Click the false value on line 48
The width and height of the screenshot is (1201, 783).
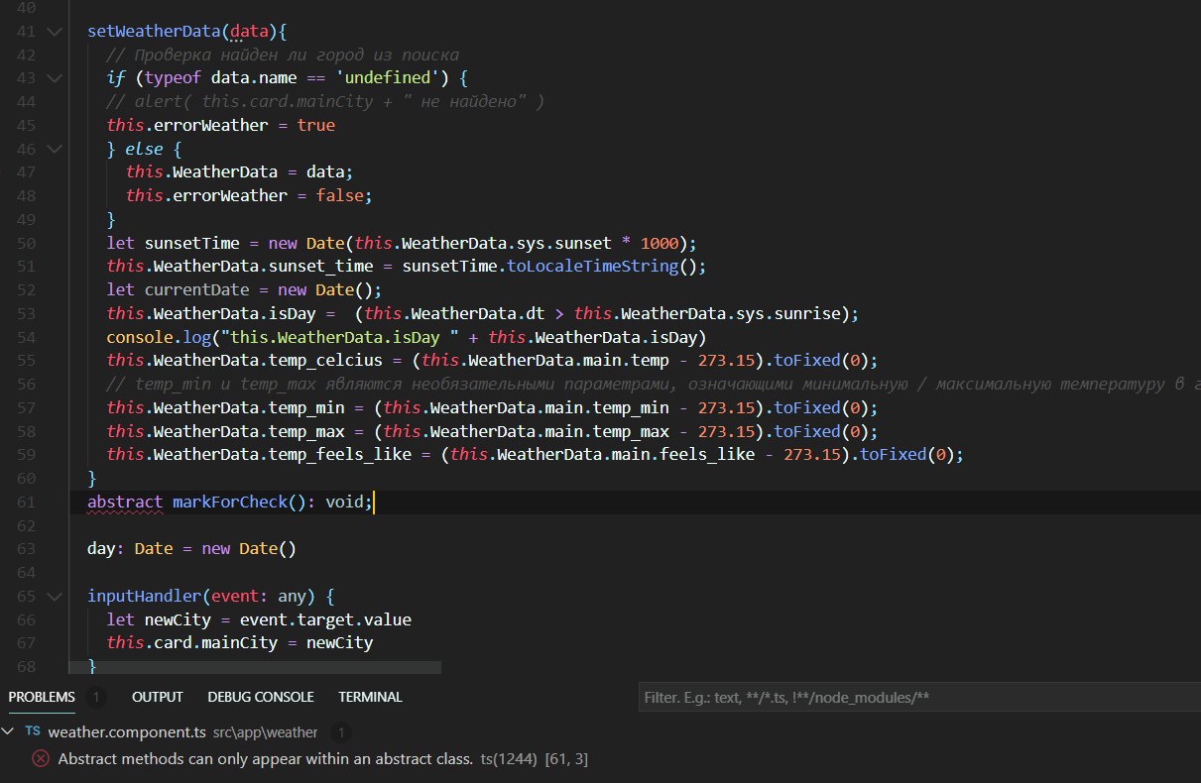[x=339, y=196]
